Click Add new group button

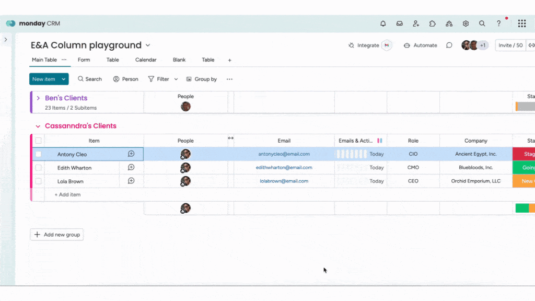[57, 235]
